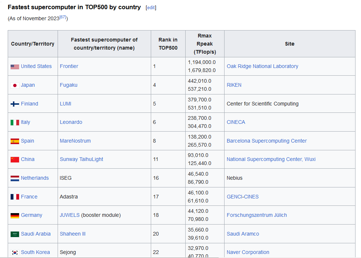Click the Spain flag icon
Viewport: 361px width, 258px height.
click(x=15, y=141)
